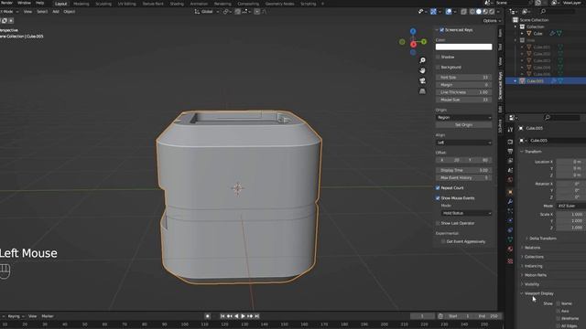Enable Get Event Aggressively checkbox
Screen dimensions: 586x329
point(443,241)
